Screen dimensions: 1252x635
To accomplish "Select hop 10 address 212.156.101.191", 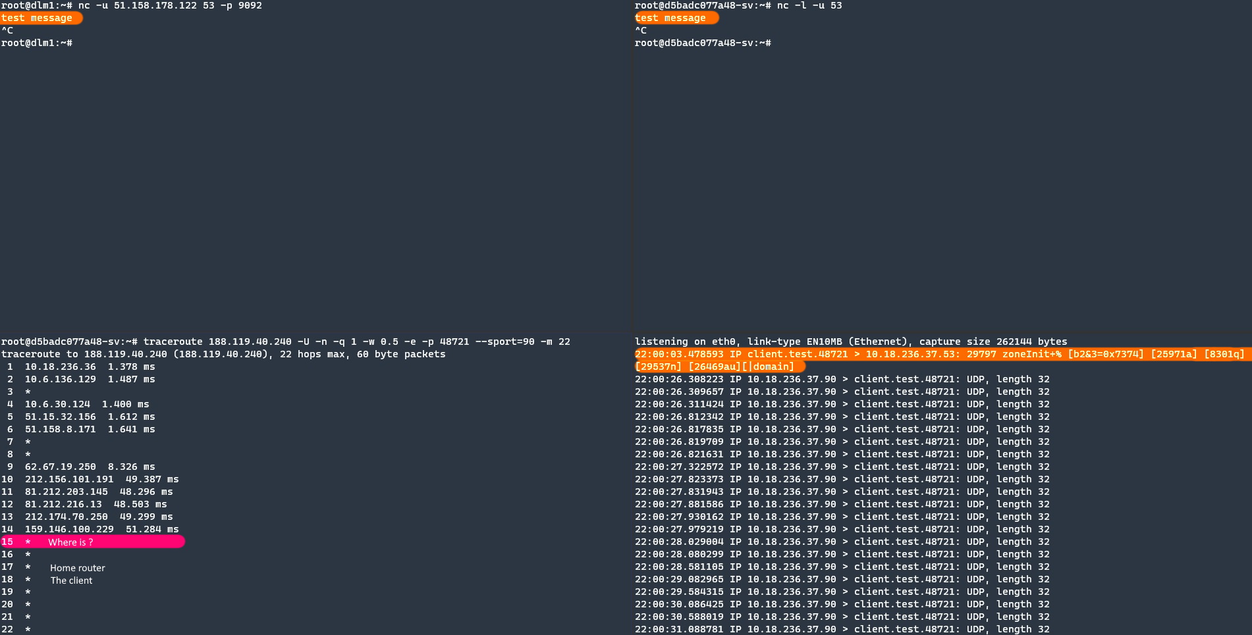I will [x=69, y=479].
